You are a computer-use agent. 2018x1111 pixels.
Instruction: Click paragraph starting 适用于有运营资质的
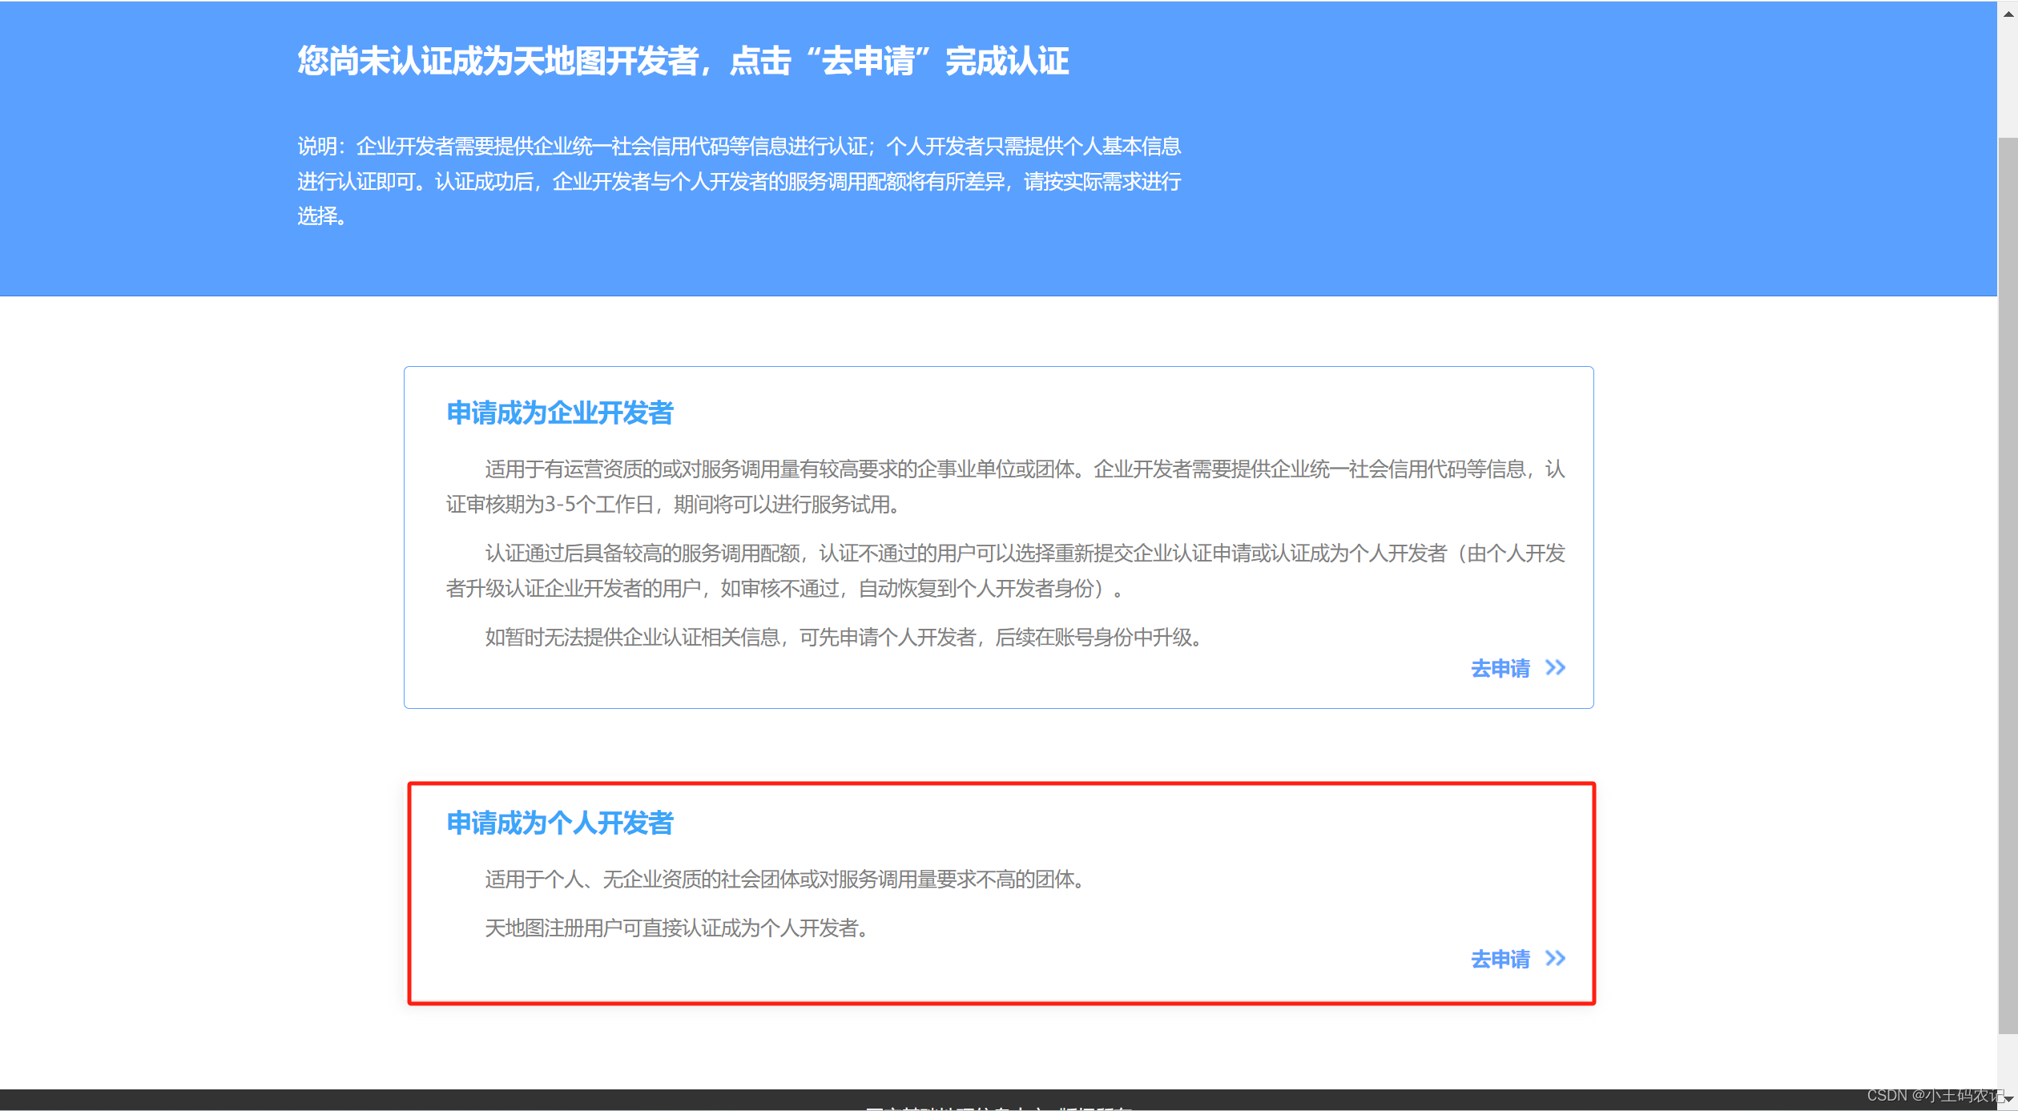click(x=1005, y=487)
